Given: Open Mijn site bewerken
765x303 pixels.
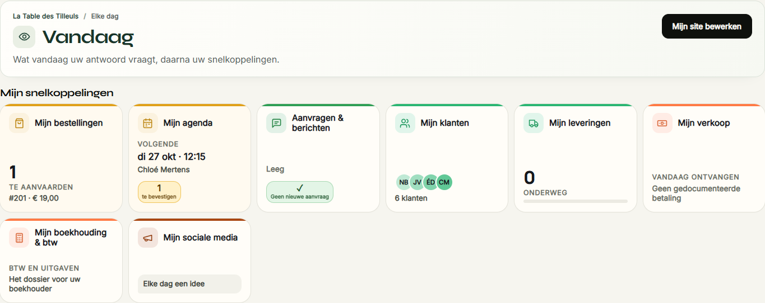Looking at the screenshot, I should [x=707, y=26].
